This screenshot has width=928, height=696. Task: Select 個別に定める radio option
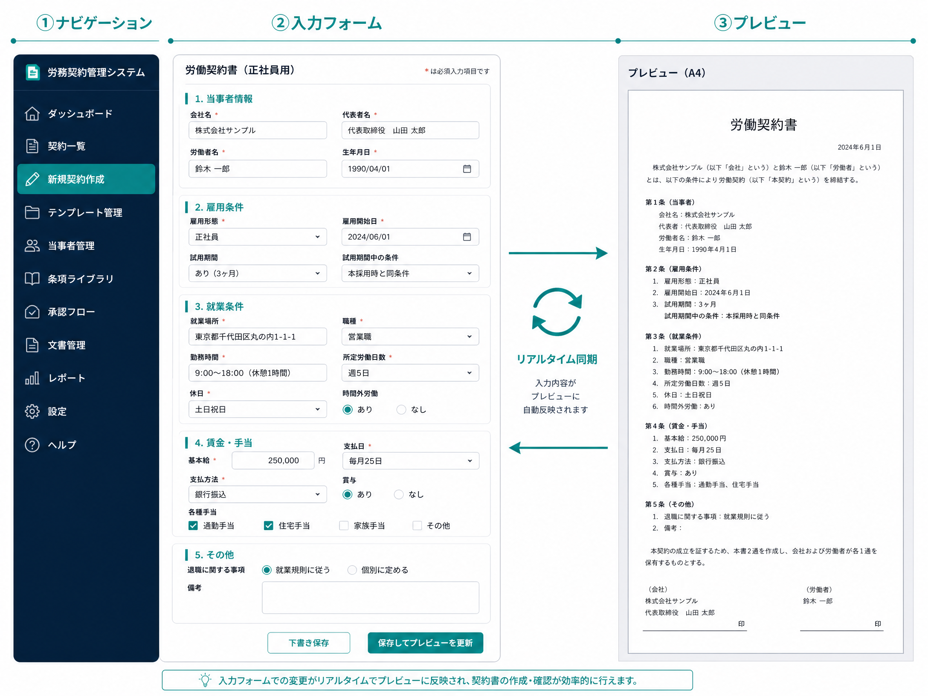click(352, 570)
